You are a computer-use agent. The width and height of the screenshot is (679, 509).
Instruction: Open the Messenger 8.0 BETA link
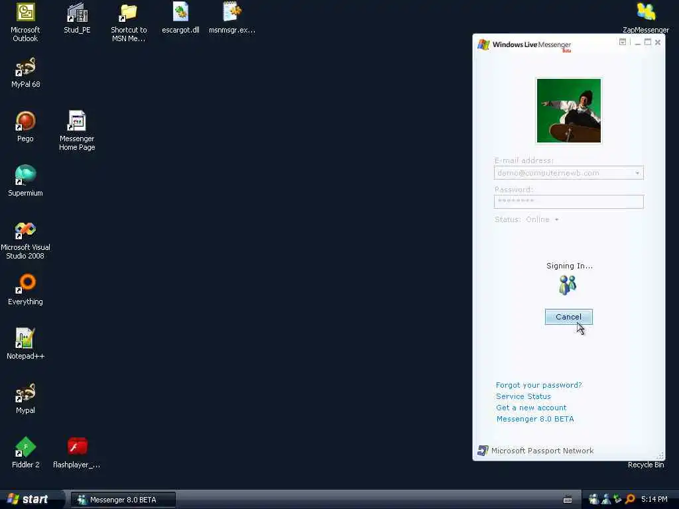tap(535, 419)
